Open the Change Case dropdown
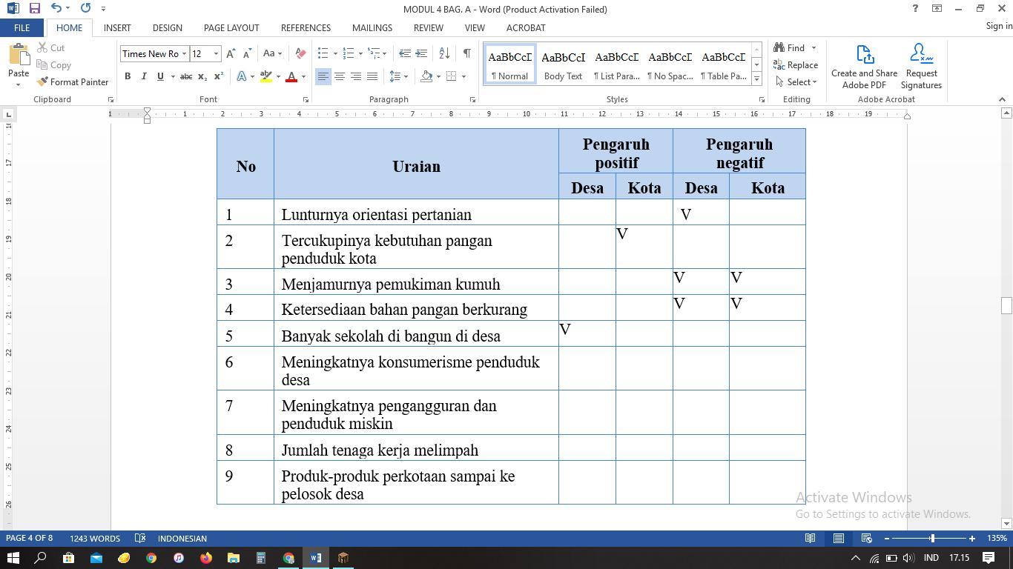 tap(271, 53)
